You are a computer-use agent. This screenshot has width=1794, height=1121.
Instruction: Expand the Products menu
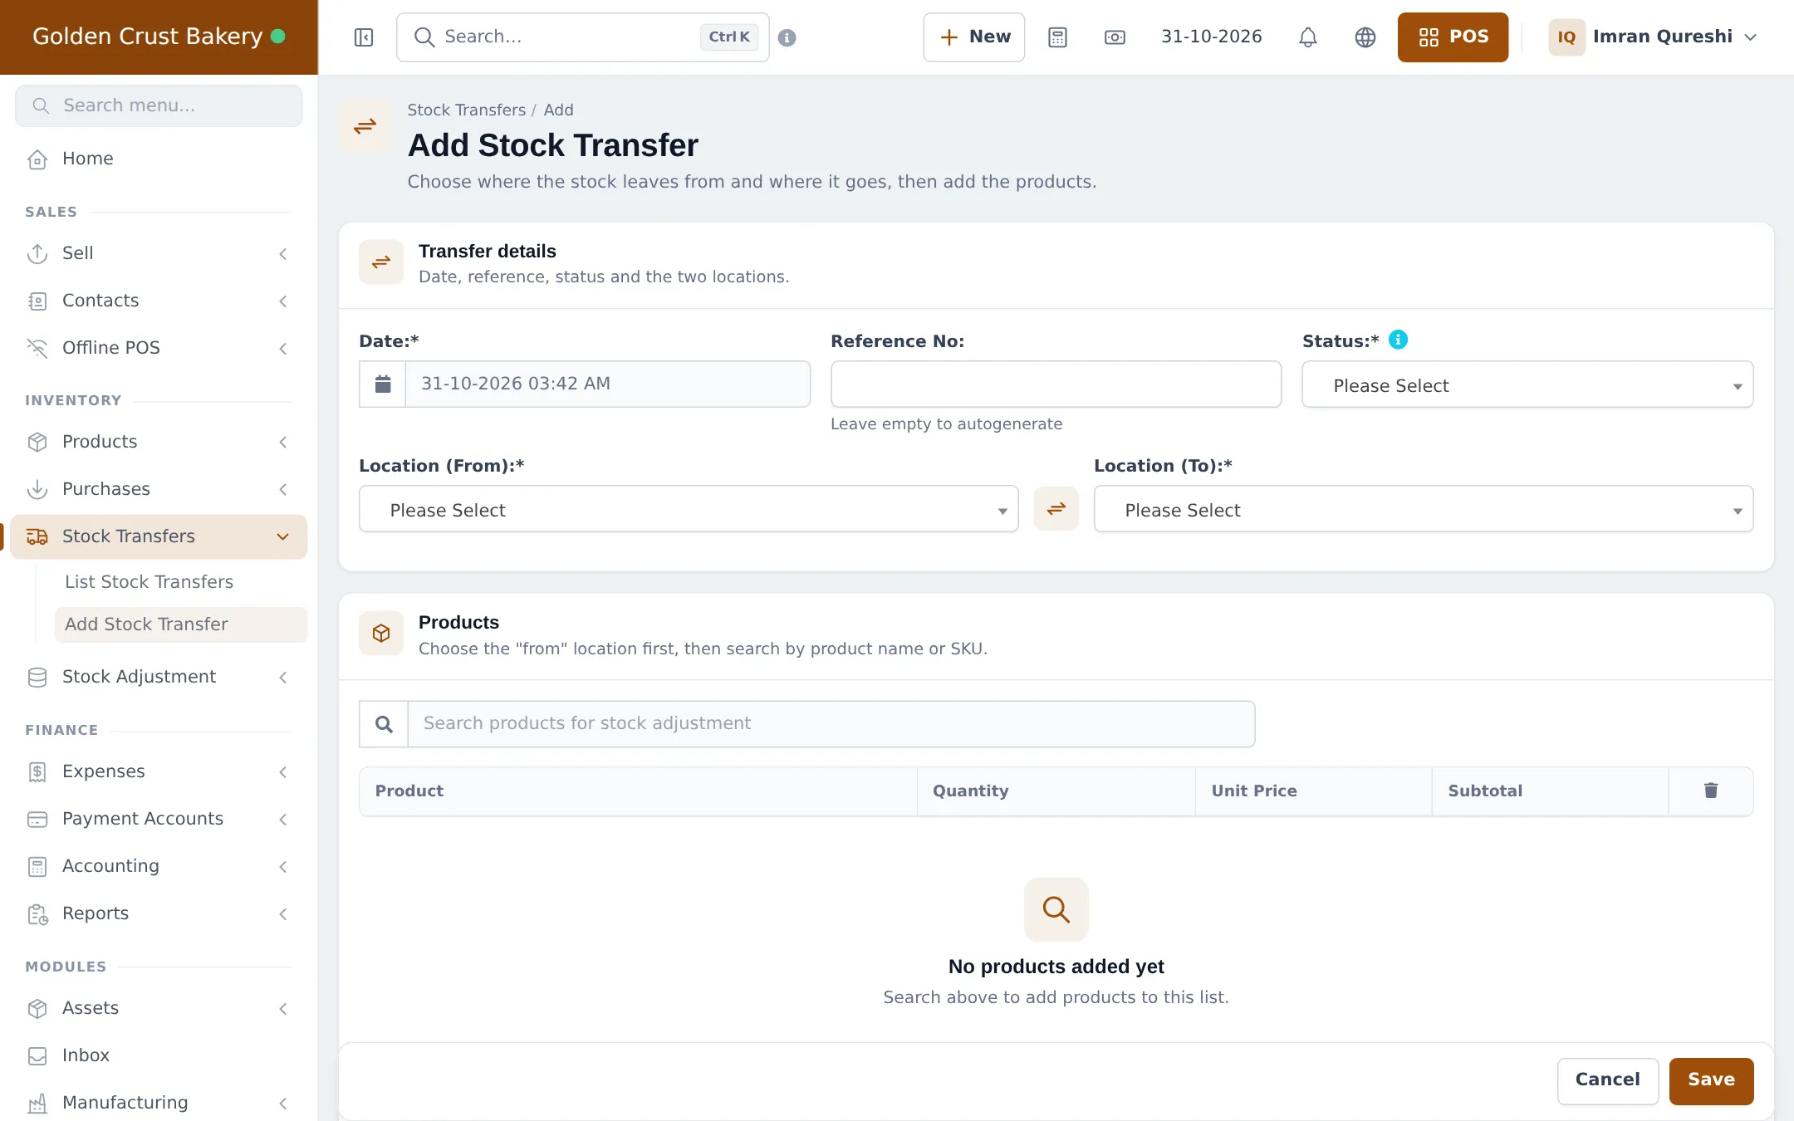coord(159,442)
